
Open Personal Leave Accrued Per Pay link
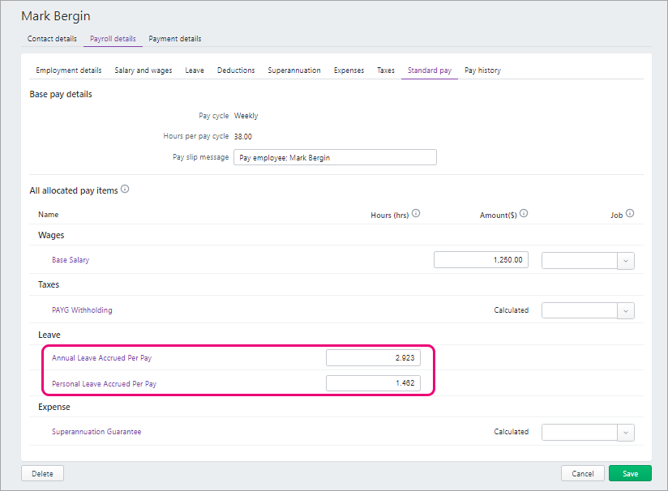tap(104, 383)
